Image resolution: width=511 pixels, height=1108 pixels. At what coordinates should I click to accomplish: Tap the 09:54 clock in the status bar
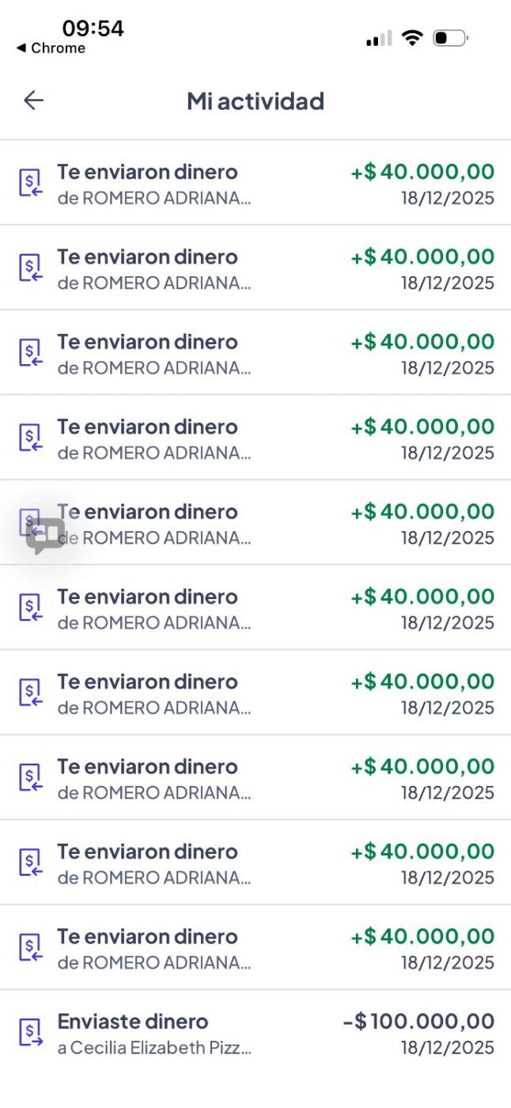click(x=93, y=28)
